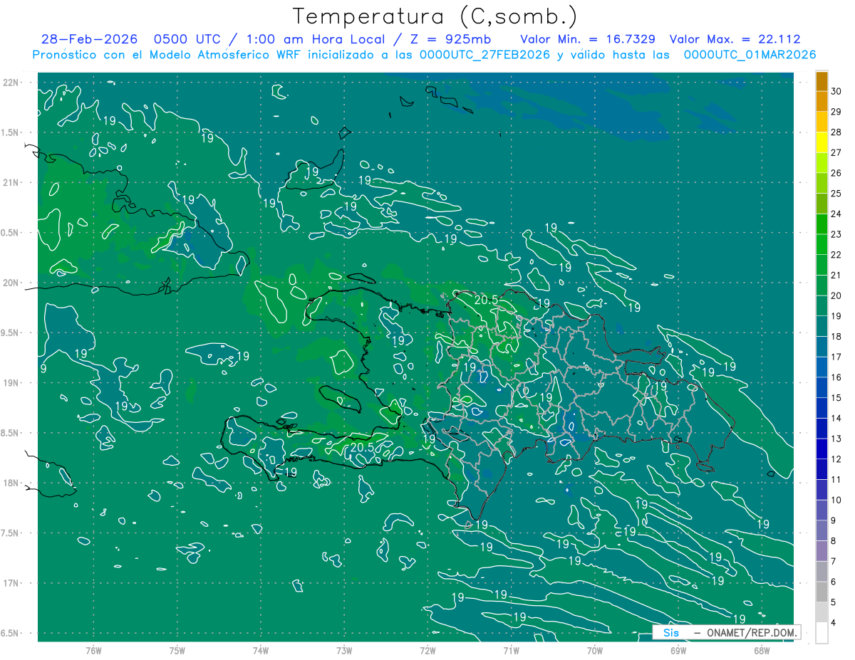Click the yellow swatch between 27 and 28
Screen dimensions: 855x660
[822, 142]
